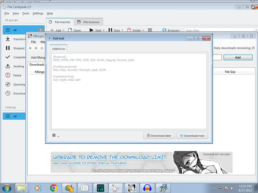Click into the addresses text area
Viewport: 258px width, 193px height.
click(129, 91)
